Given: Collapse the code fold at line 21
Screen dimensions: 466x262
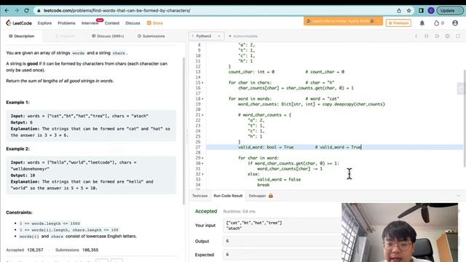Looking at the screenshot, I should pos(202,115).
